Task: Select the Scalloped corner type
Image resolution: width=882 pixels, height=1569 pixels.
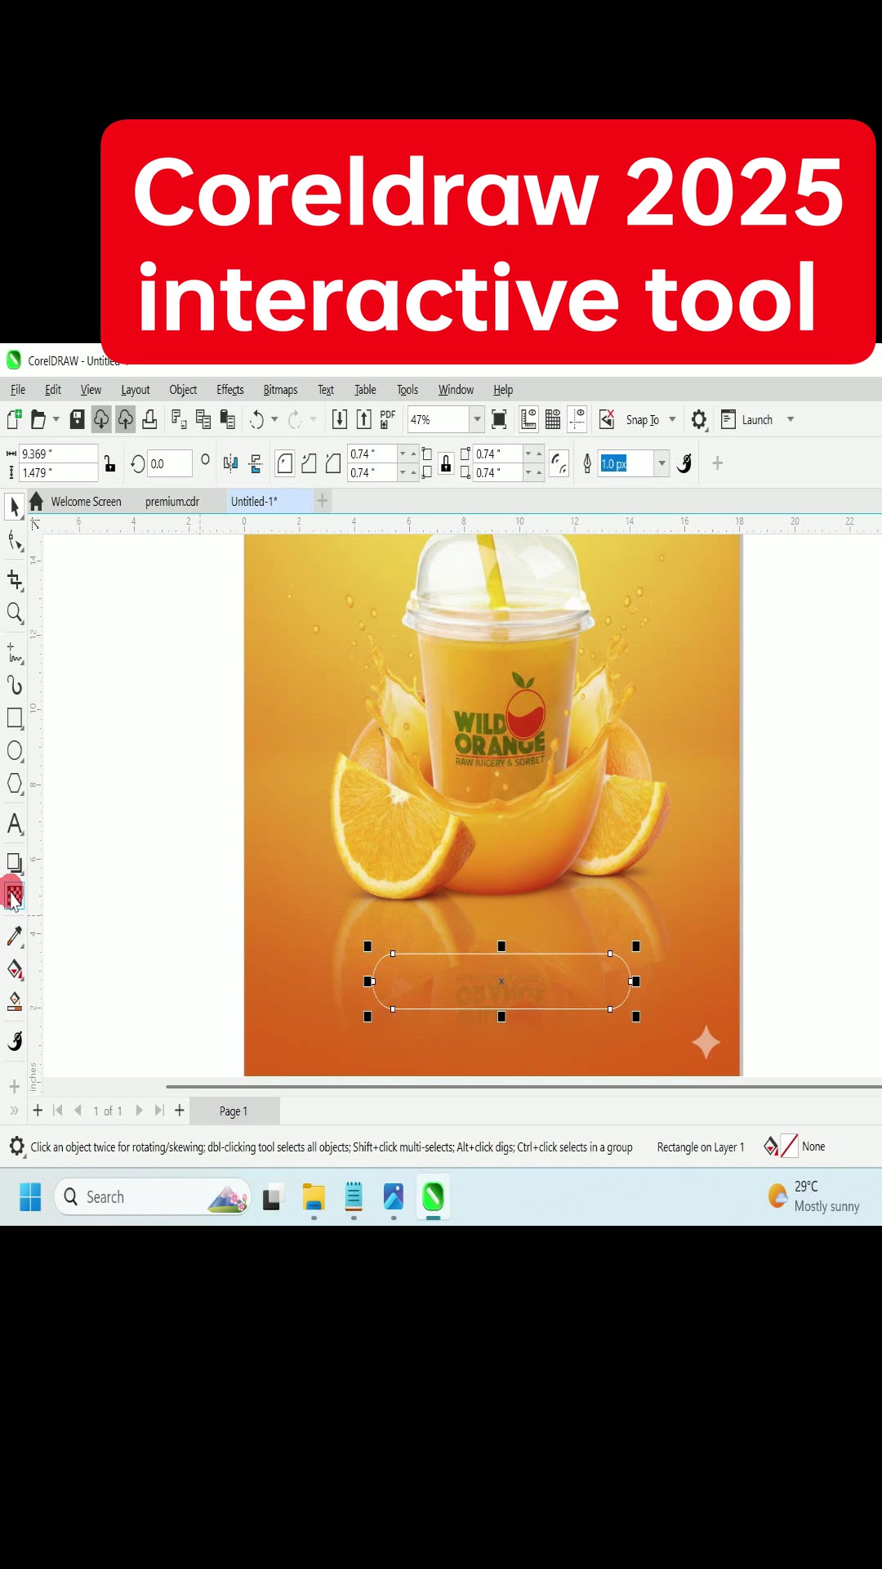Action: click(309, 464)
